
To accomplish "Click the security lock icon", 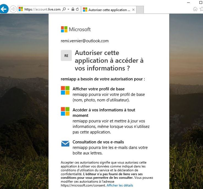I will (x=73, y=9).
